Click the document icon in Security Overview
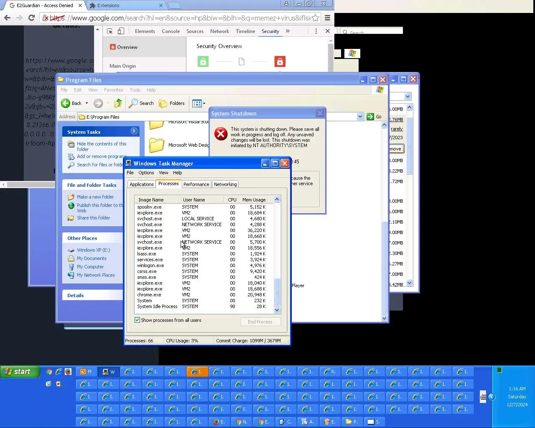Viewport: 535px width, 428px height. coord(241,62)
